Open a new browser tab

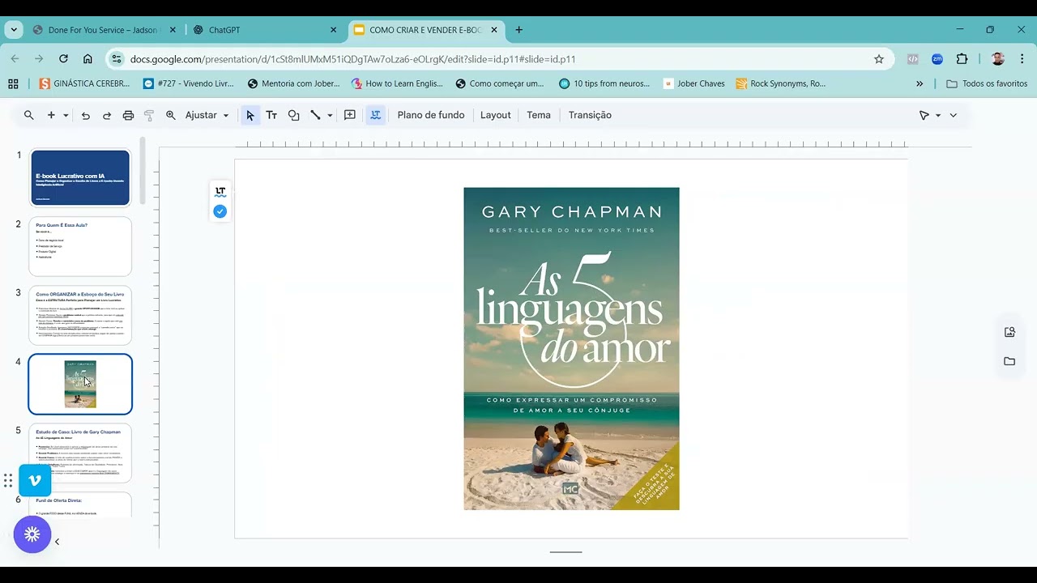coord(518,30)
